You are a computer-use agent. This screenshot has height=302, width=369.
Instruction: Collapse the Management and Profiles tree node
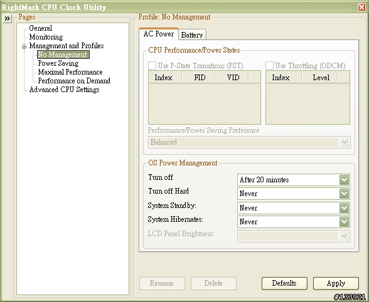point(24,46)
